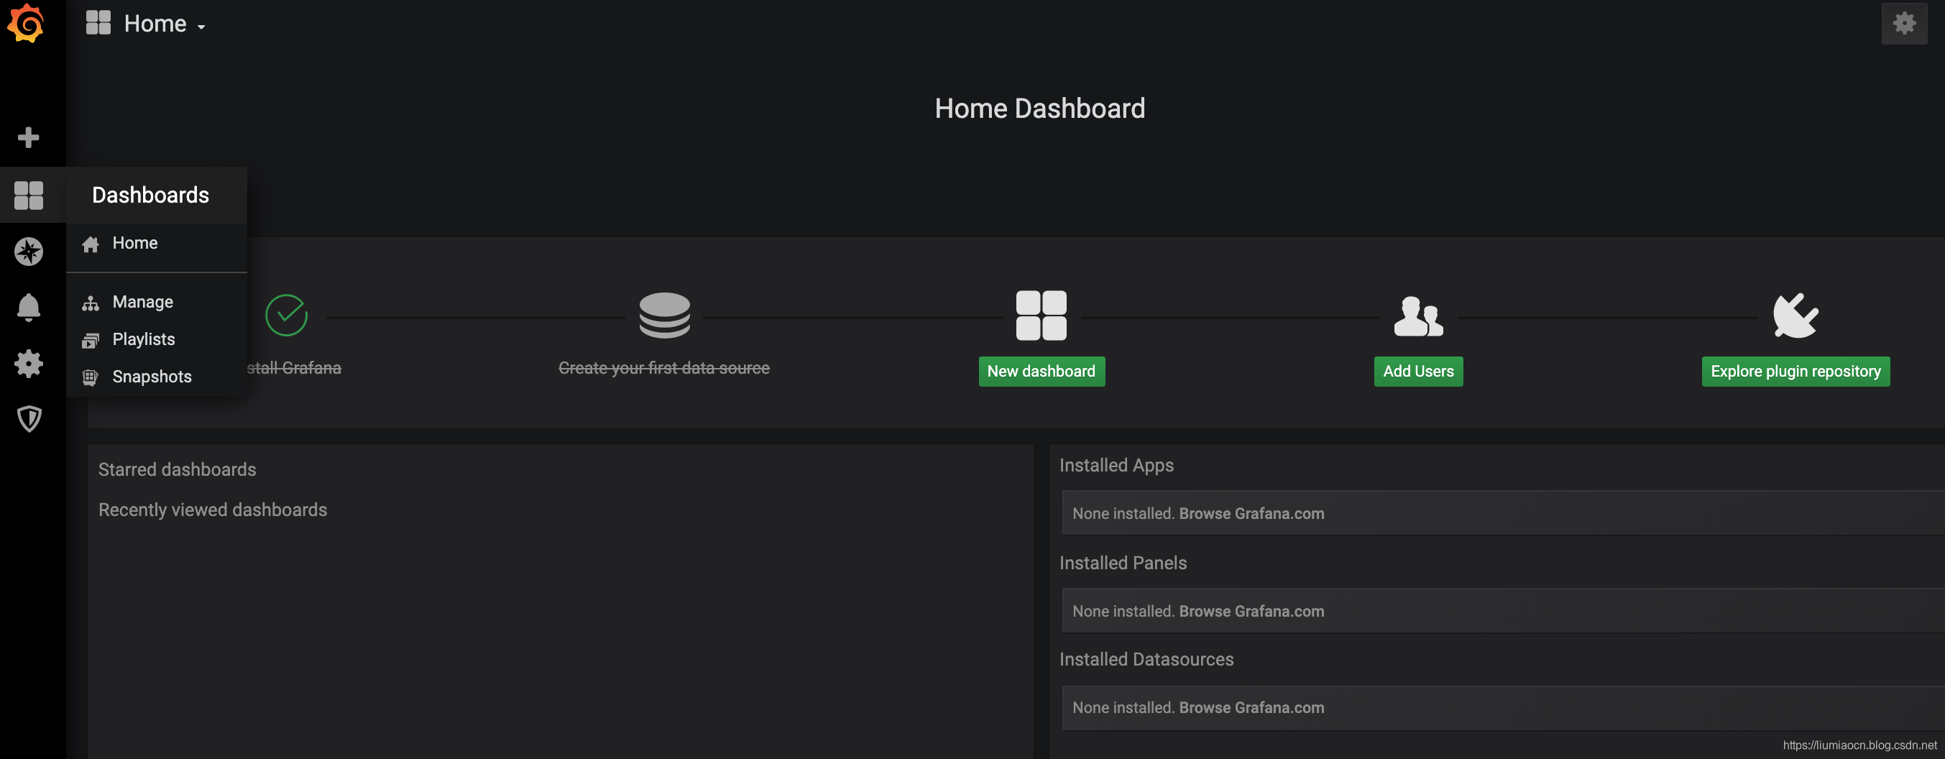Image resolution: width=1945 pixels, height=759 pixels.
Task: Click the dashboard grid icon beside Home title
Action: click(98, 23)
